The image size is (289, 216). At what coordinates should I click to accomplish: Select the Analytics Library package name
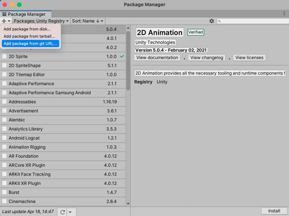pos(26,129)
